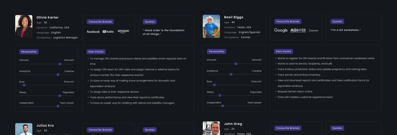Click Basil's "I'm a bit workaholic" quote
The width and height of the screenshot is (397, 135).
point(345,30)
